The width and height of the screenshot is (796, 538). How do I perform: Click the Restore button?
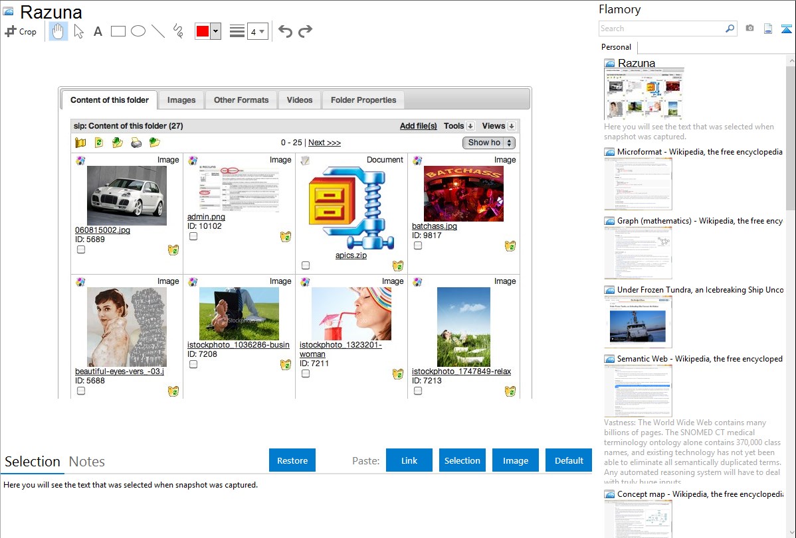[x=292, y=460]
